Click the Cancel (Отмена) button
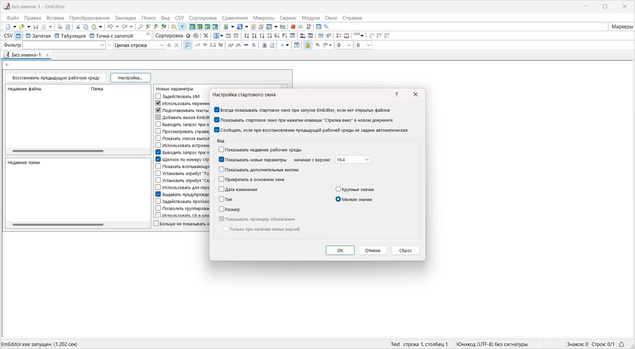 click(x=373, y=250)
